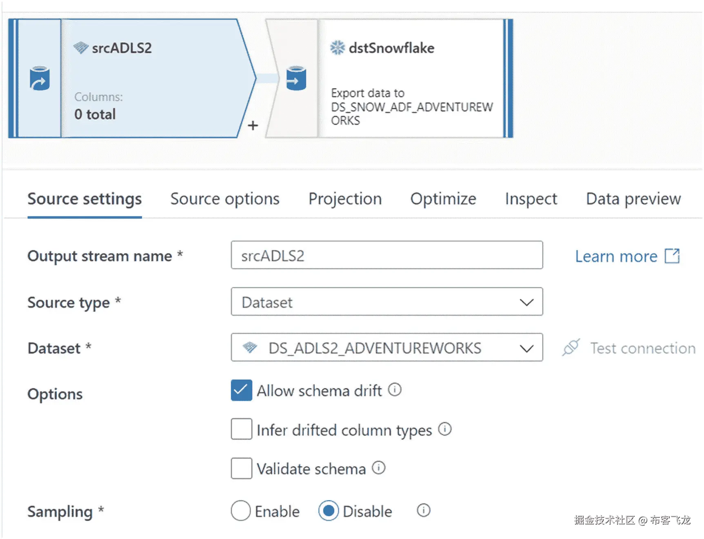This screenshot has width=704, height=539.
Task: Switch to the Source settings tab
Action: tap(84, 199)
